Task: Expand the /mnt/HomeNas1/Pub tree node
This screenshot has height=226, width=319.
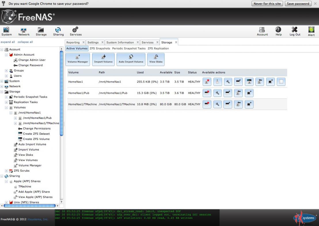Action: (x=16, y=118)
